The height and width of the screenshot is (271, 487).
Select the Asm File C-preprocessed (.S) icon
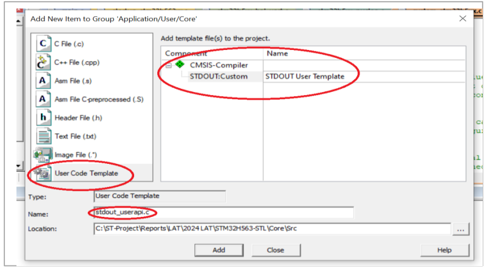43,99
